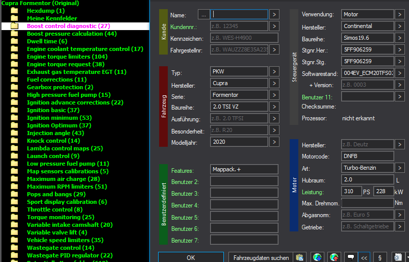Screen dimensions: 409x262
Task: Open arrow list for vehicle Hersteller Cupra
Action: [274, 83]
